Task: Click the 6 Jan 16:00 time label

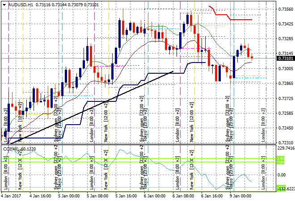Action: point(212,196)
